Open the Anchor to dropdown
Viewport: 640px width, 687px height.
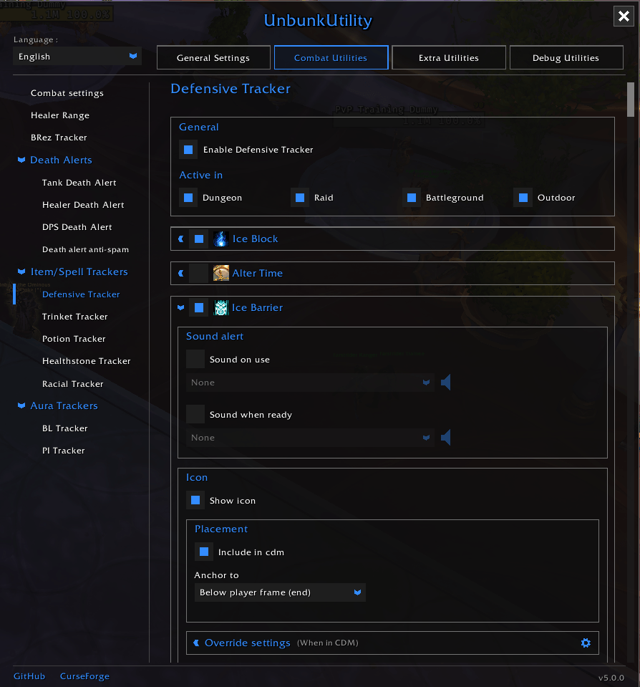(x=280, y=592)
